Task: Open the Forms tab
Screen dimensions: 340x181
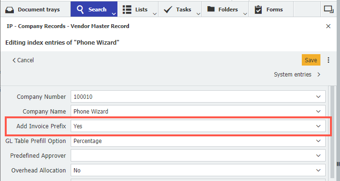Action: (271, 10)
